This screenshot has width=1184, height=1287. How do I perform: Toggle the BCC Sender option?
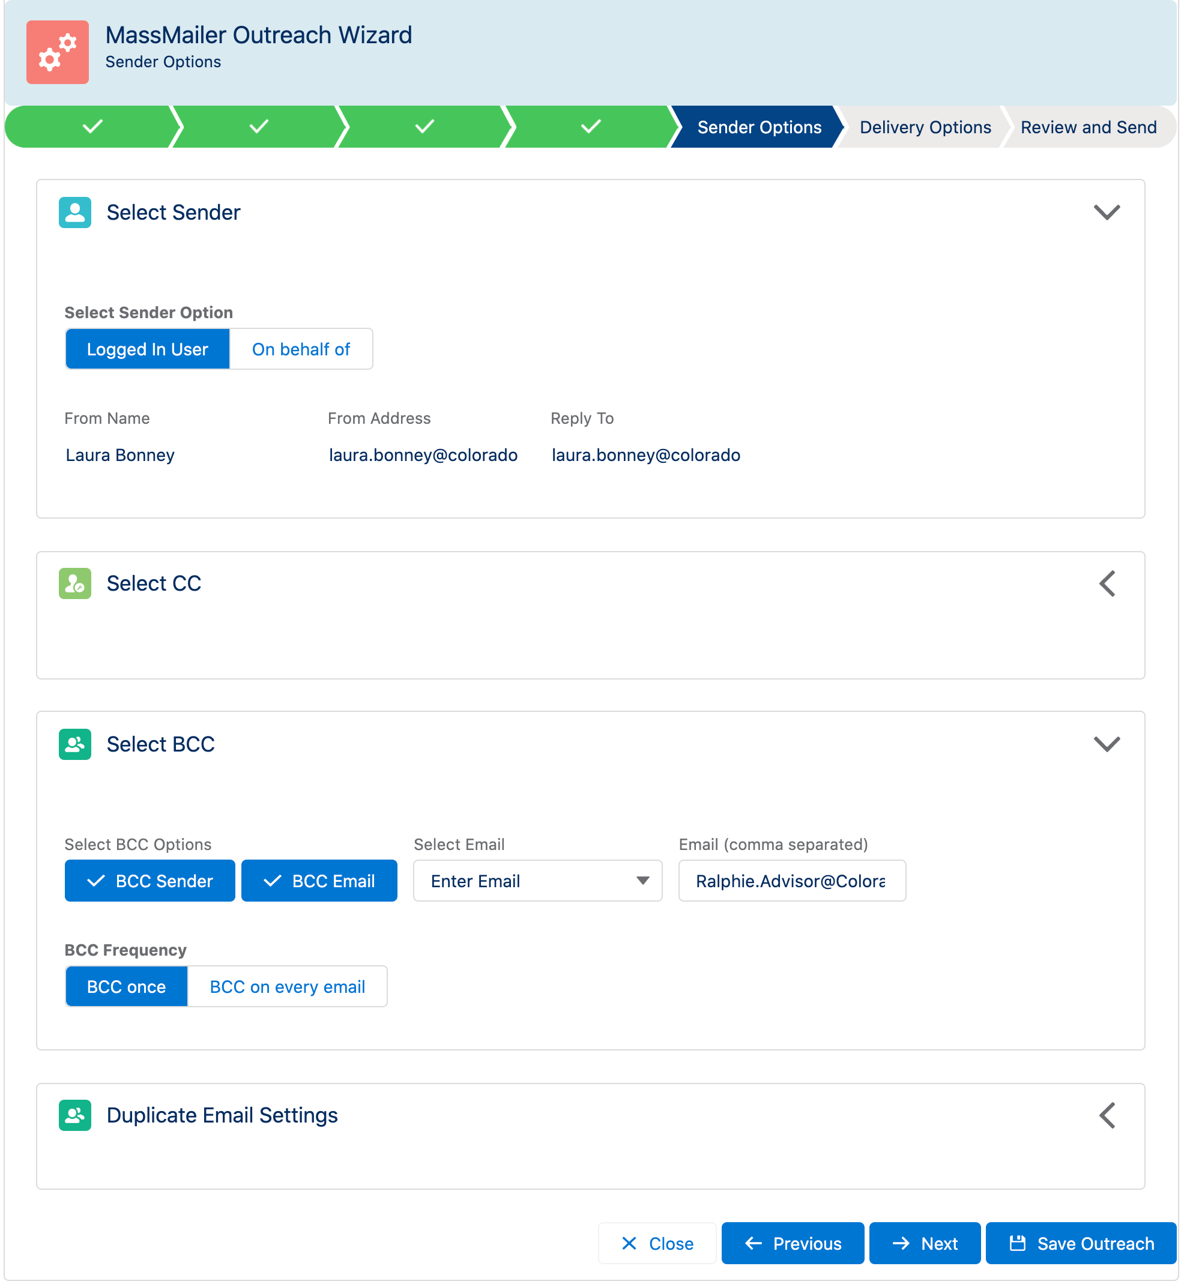pyautogui.click(x=150, y=881)
